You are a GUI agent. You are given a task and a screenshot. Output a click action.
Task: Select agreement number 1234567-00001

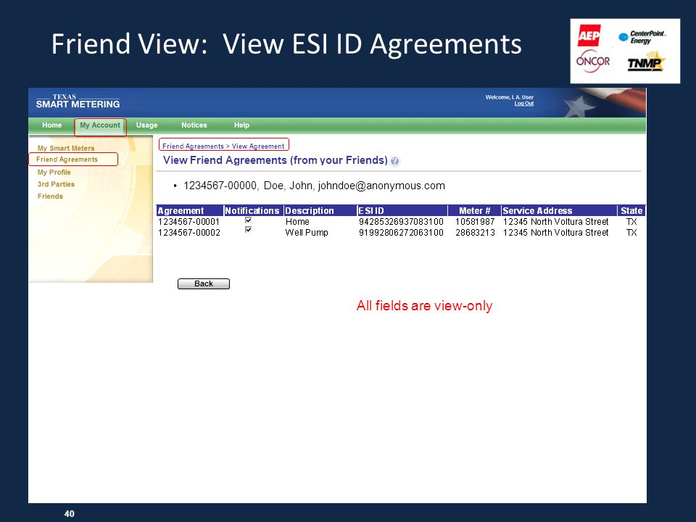[x=188, y=222]
